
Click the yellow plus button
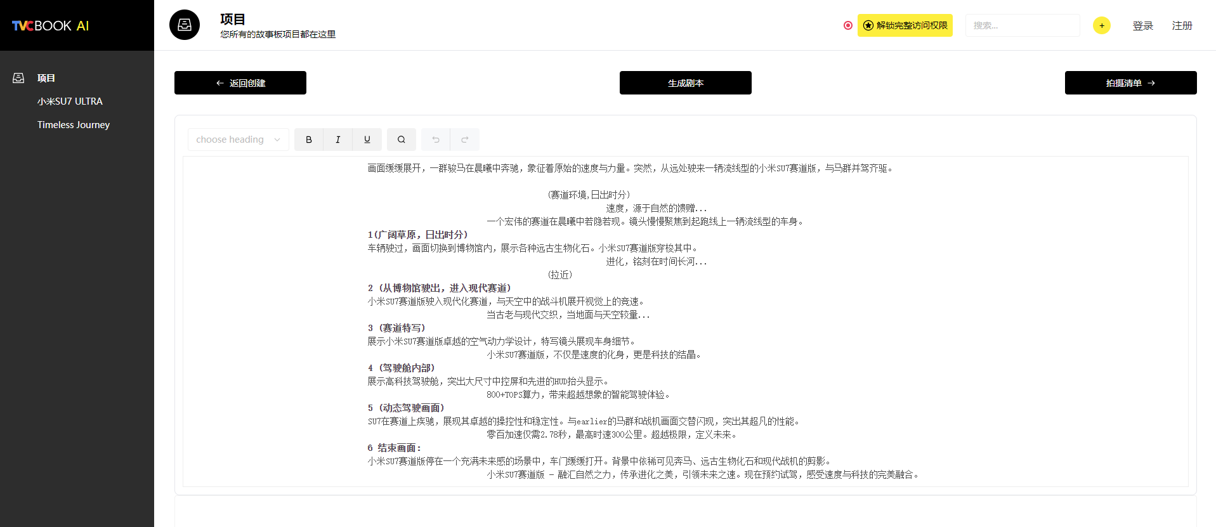click(1102, 25)
